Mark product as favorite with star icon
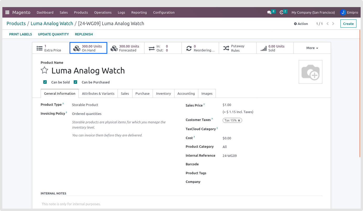This screenshot has width=363, height=211. 45,70
